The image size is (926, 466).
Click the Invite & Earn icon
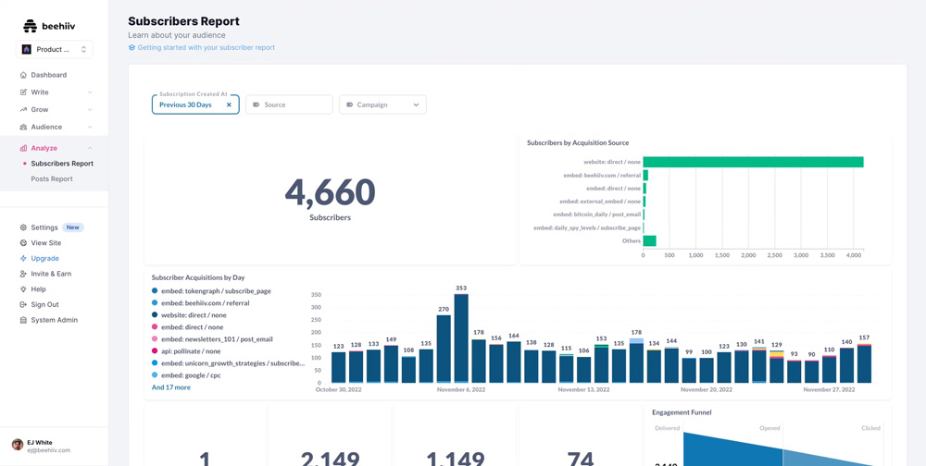point(23,274)
